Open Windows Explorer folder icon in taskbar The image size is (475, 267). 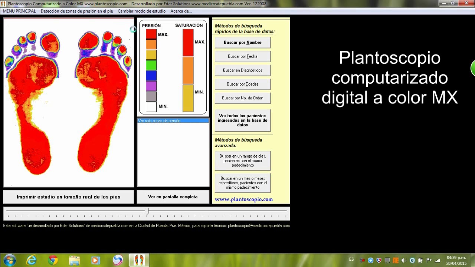click(x=74, y=260)
